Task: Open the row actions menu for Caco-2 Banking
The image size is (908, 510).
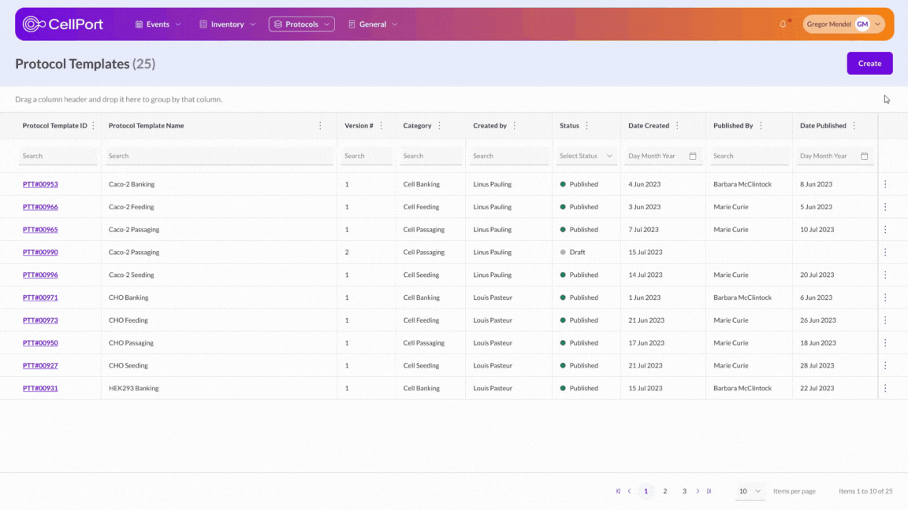Action: pyautogui.click(x=884, y=183)
